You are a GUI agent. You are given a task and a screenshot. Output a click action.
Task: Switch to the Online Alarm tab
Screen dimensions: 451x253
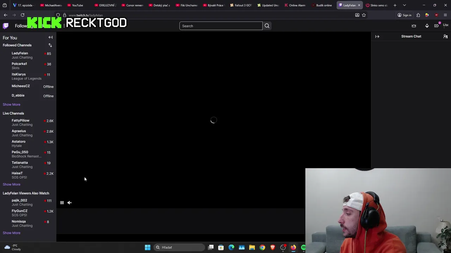pos(295,5)
